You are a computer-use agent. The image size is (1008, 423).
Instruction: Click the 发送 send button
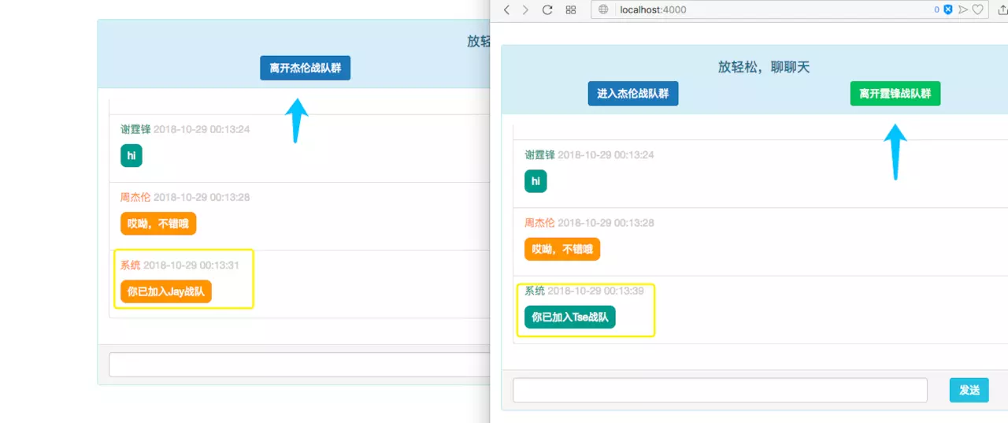[x=969, y=390]
